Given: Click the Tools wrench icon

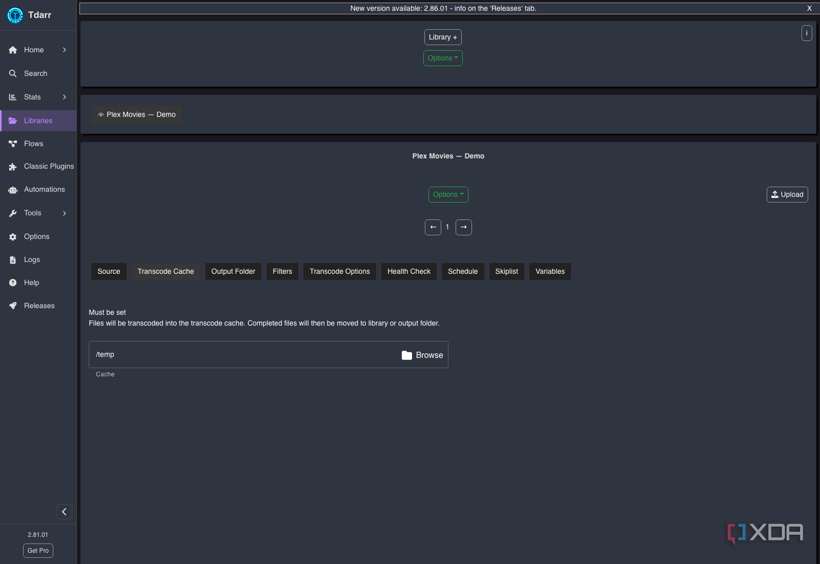Looking at the screenshot, I should [13, 213].
